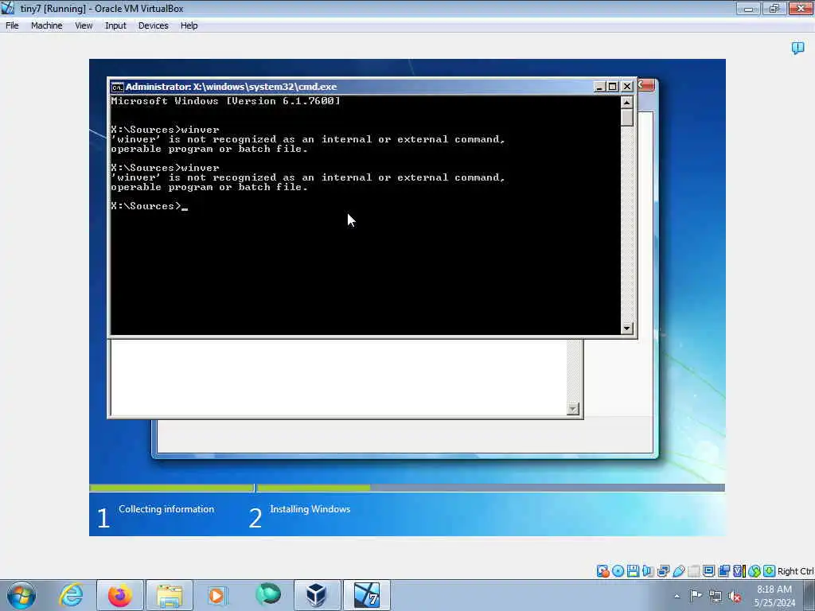
Task: Click the network tray icon
Action: coord(716,596)
